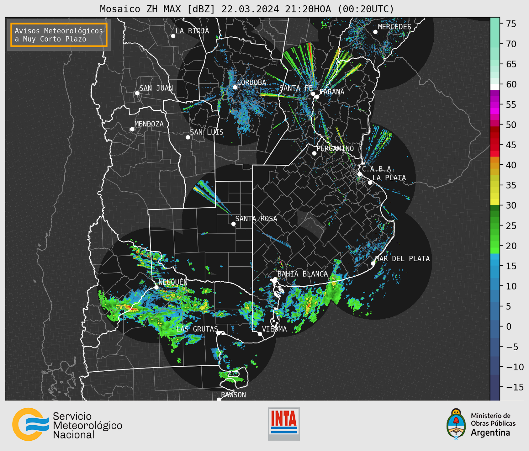
Task: Click the 20 label on the colorbar
Action: (x=511, y=246)
